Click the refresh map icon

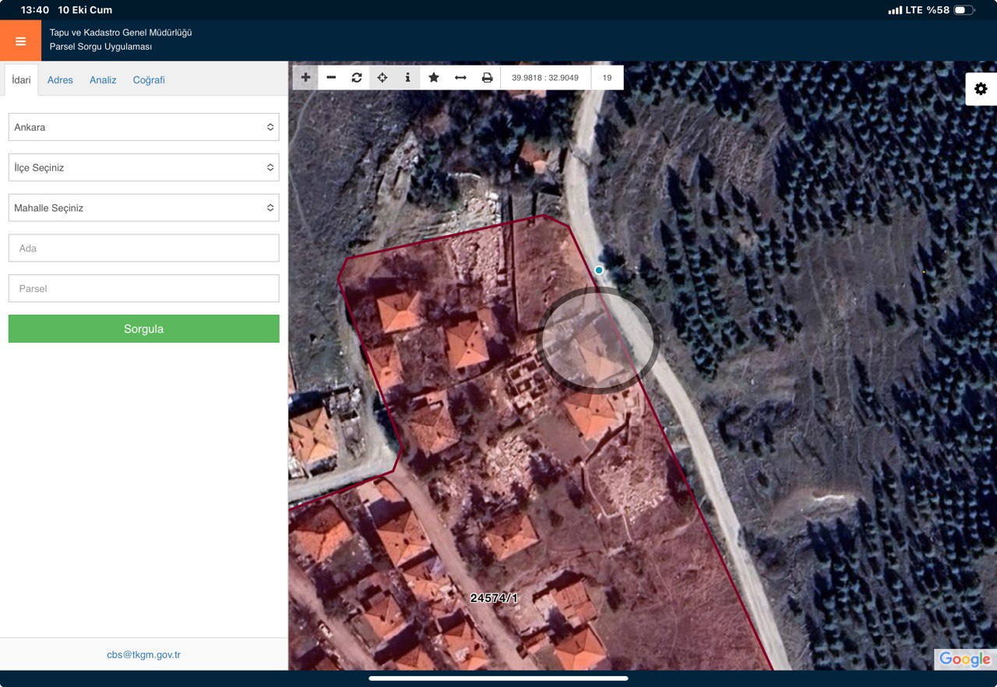357,78
